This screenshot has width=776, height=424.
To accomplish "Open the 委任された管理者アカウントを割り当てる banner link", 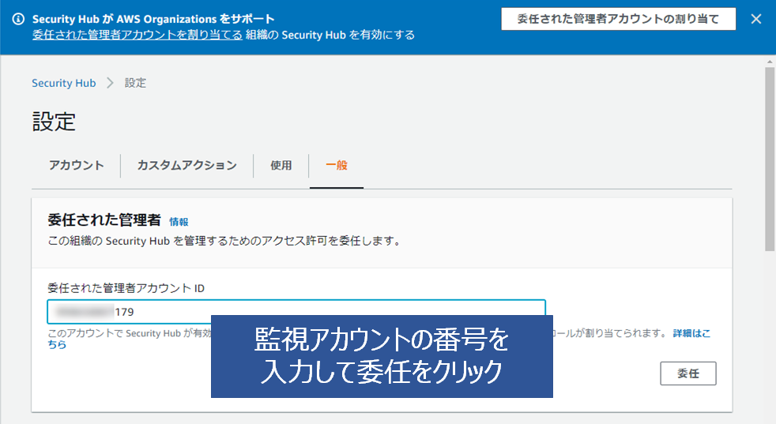I will pos(137,35).
